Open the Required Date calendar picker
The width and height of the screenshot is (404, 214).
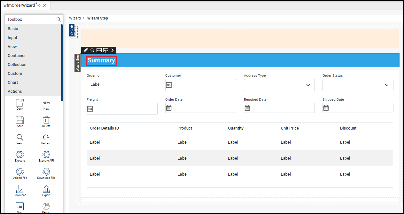pos(247,108)
